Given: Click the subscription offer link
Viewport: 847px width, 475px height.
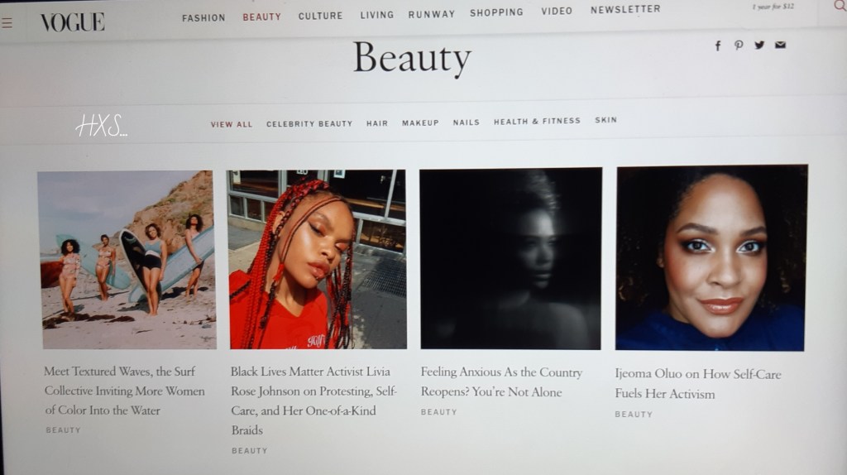Looking at the screenshot, I should click(773, 7).
